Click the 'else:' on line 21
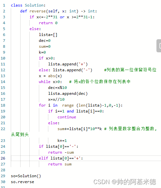 pyautogui.click(x=54, y=123)
